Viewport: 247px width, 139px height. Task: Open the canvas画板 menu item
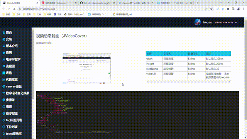tap(14, 86)
